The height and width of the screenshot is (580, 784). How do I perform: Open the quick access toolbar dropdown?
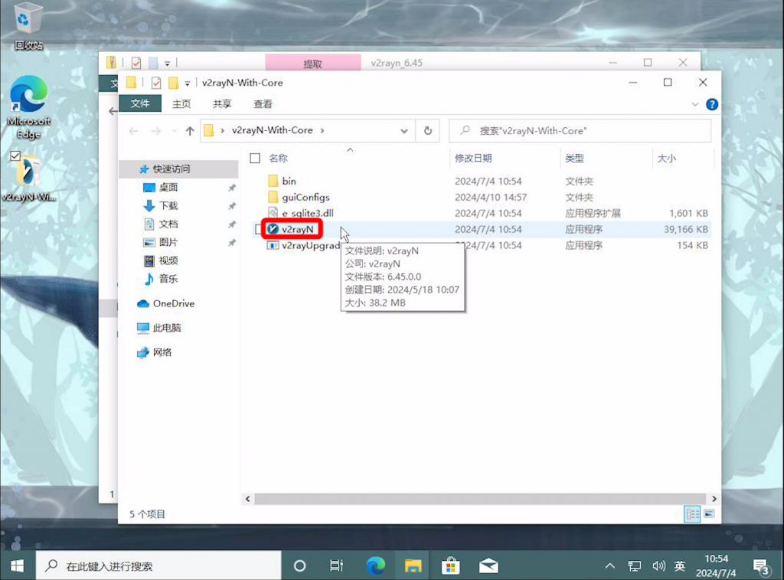187,84
